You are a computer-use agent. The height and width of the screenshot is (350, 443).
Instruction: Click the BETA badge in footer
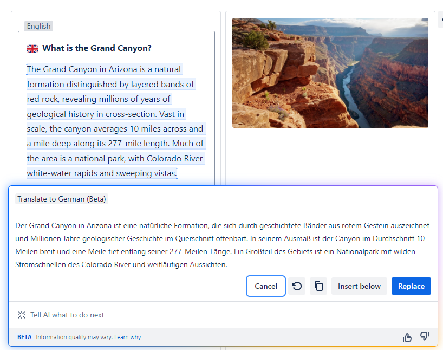click(x=24, y=337)
